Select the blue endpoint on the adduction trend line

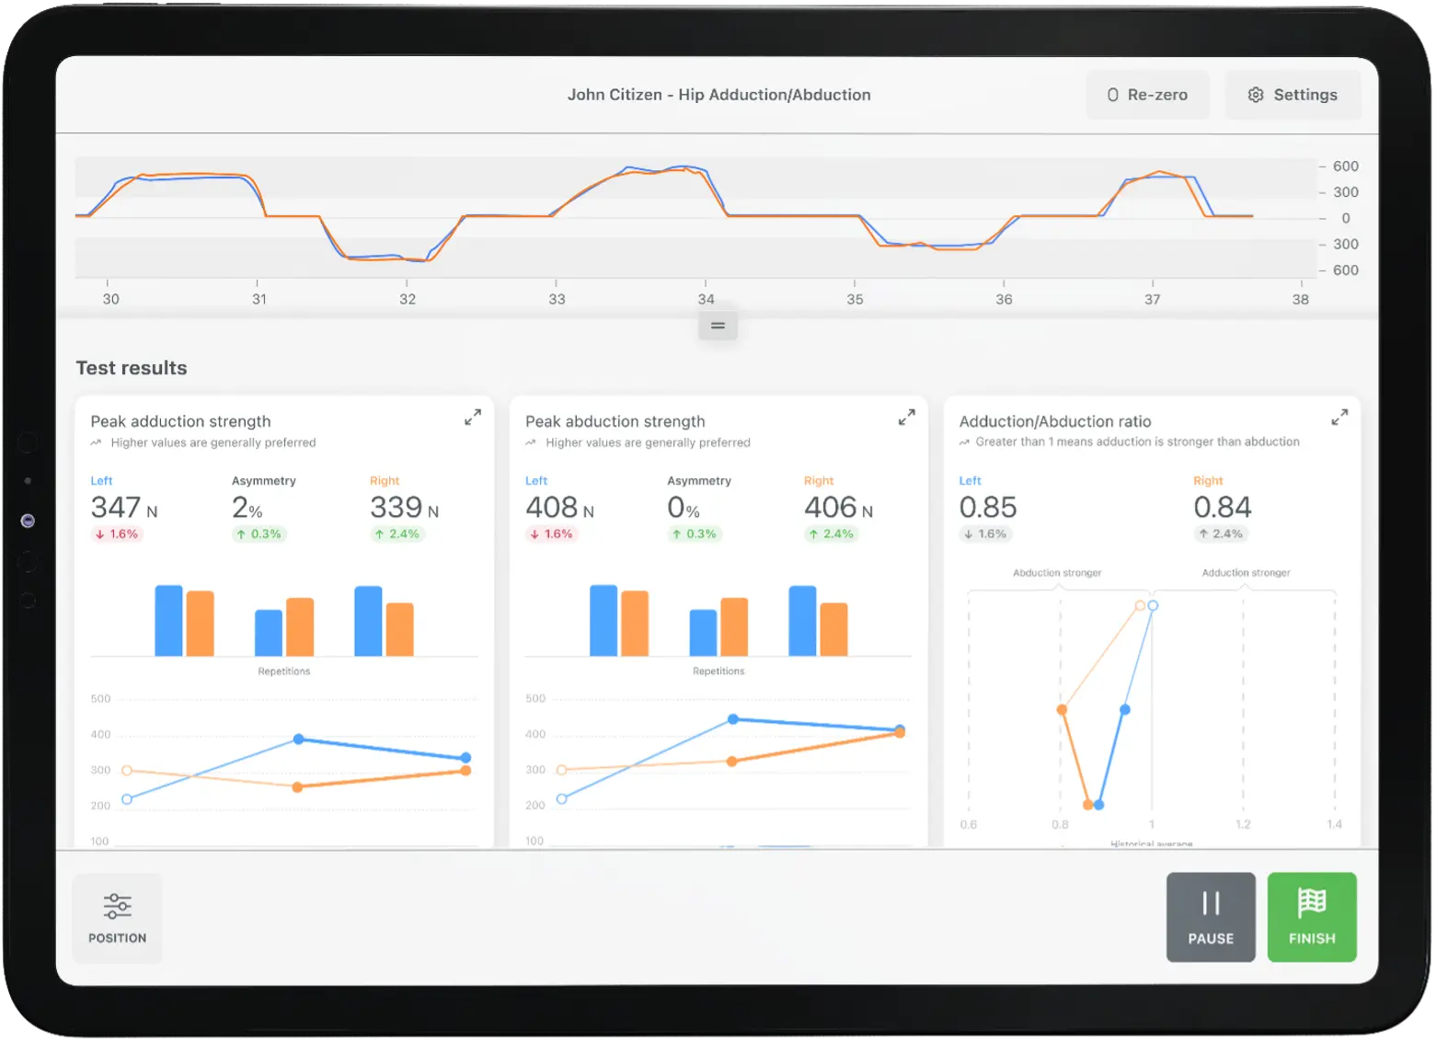click(x=465, y=758)
